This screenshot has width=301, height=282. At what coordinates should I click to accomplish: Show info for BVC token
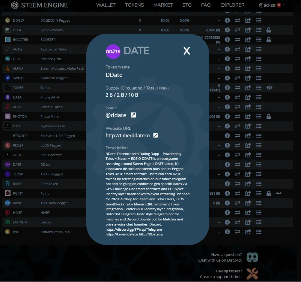(x=227, y=232)
